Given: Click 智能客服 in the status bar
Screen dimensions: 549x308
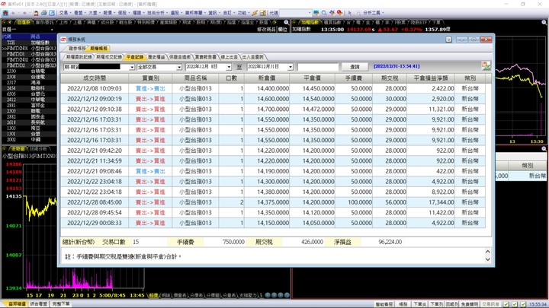Looking at the screenshot, I should (x=384, y=304).
